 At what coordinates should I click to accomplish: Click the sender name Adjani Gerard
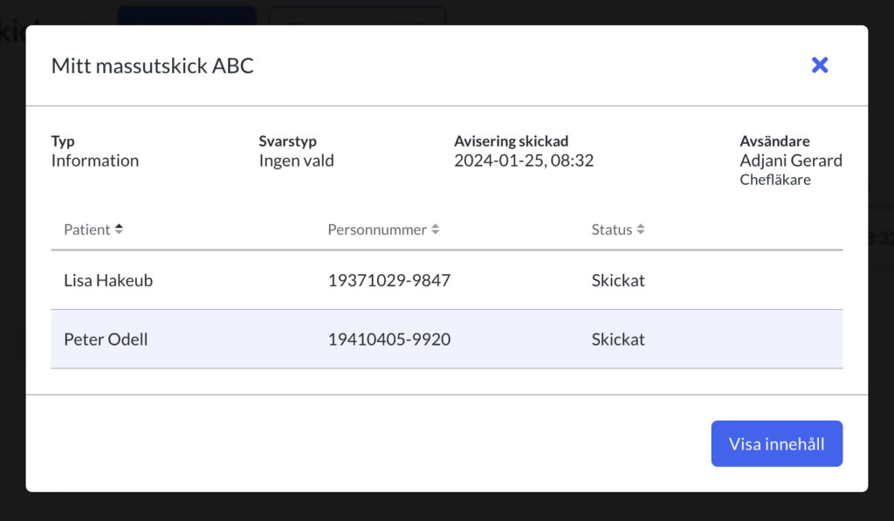[791, 161]
